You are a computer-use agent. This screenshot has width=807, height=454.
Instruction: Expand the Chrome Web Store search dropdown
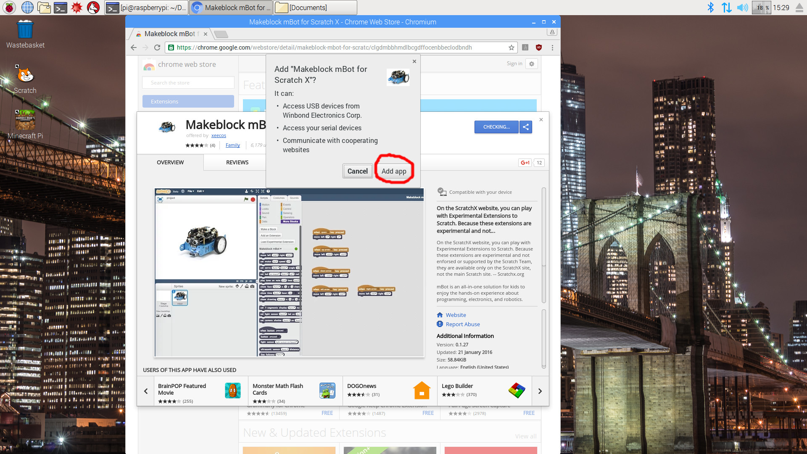click(x=188, y=82)
